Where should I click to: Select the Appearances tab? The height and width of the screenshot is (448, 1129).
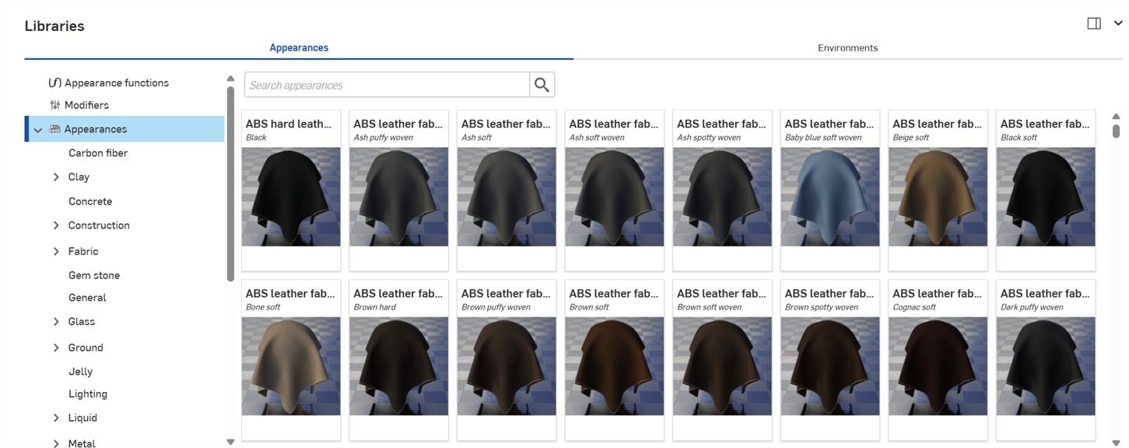click(299, 48)
